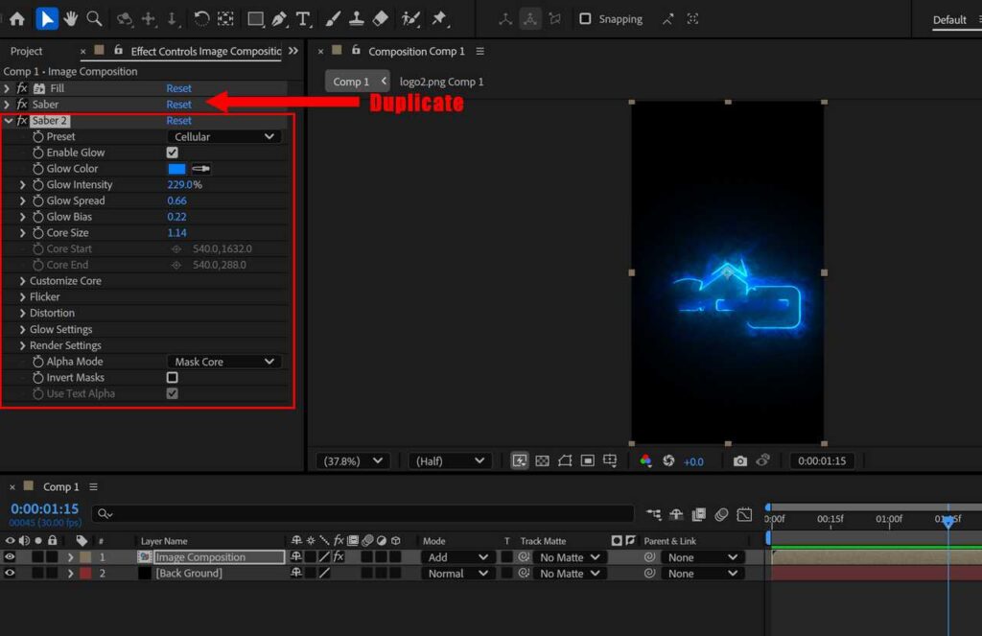982x636 pixels.
Task: Click the reset exposure icon
Action: pos(668,461)
